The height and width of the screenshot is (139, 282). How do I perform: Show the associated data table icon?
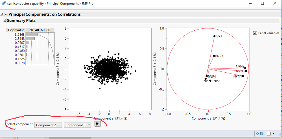tap(262, 134)
